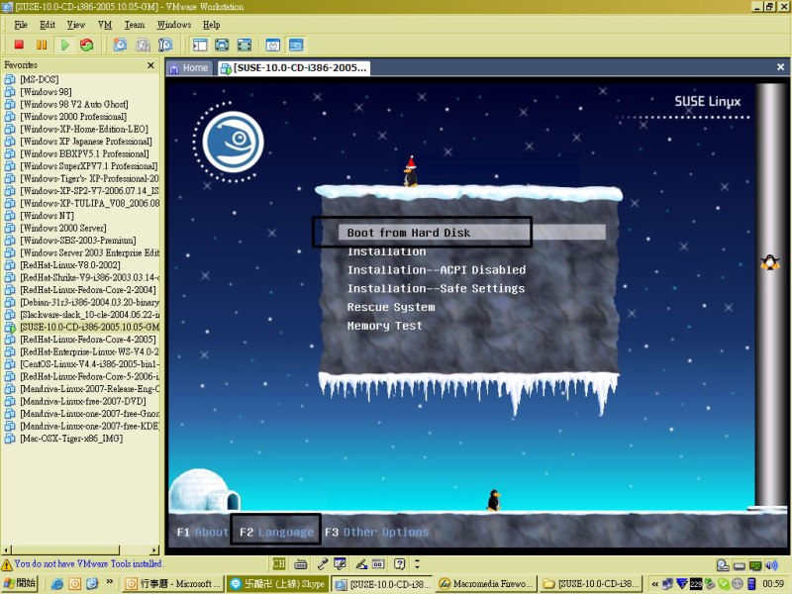Toggle the sidebar with the show/hide favorites icon
This screenshot has width=792, height=594.
point(200,45)
